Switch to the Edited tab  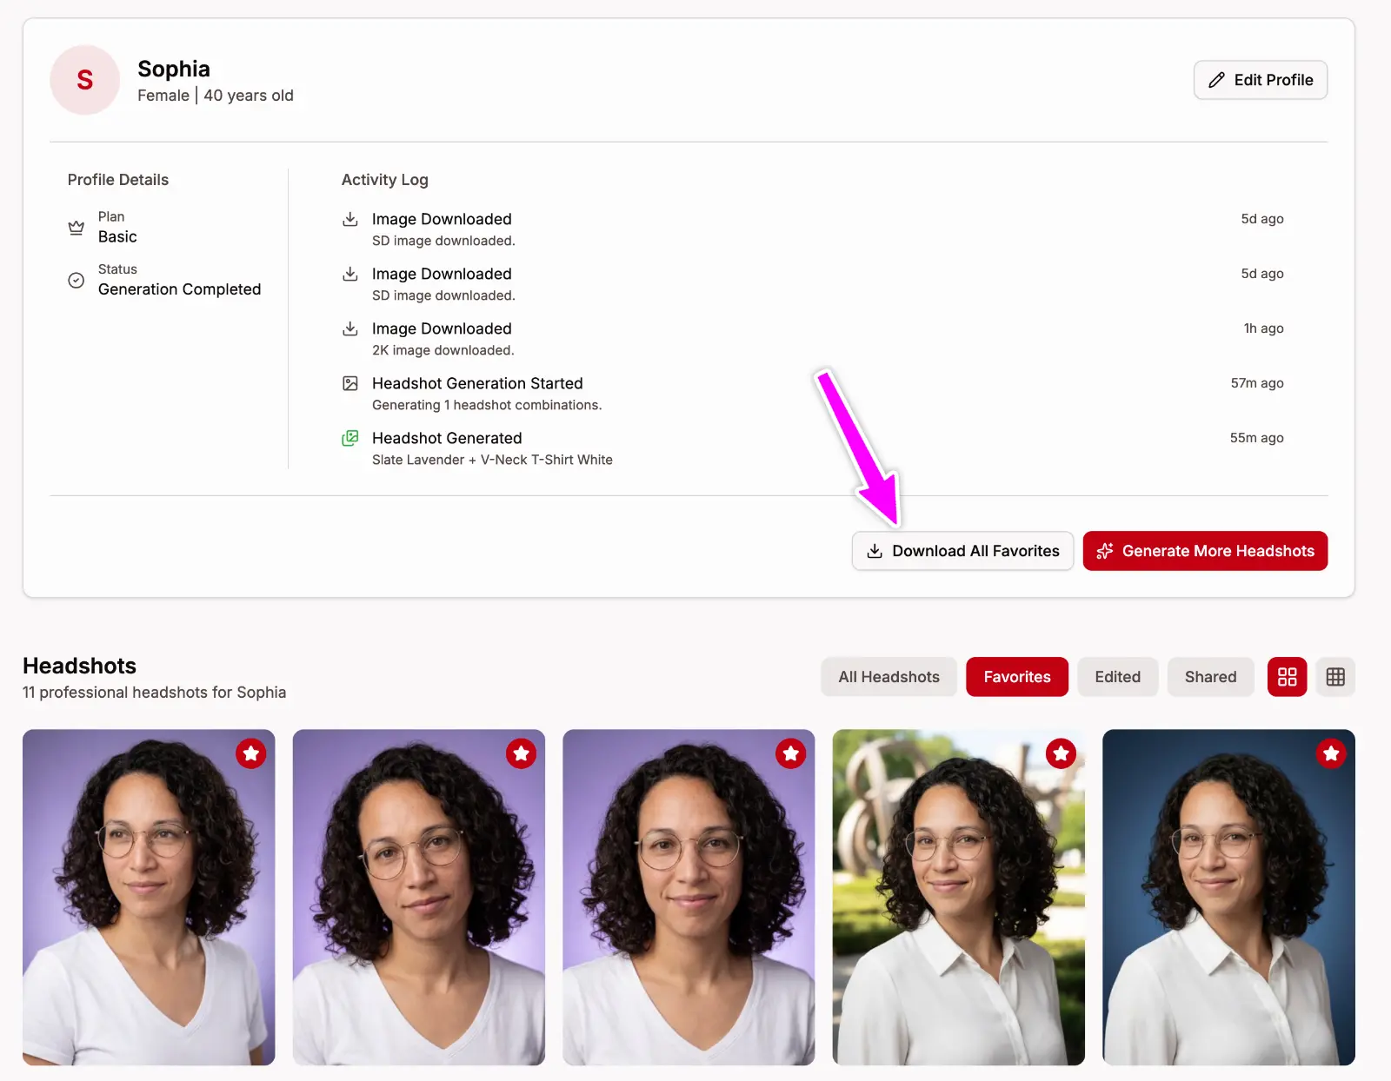click(1117, 677)
